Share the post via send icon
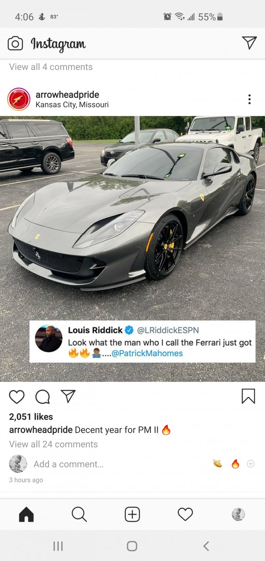The image size is (265, 561). point(68,396)
